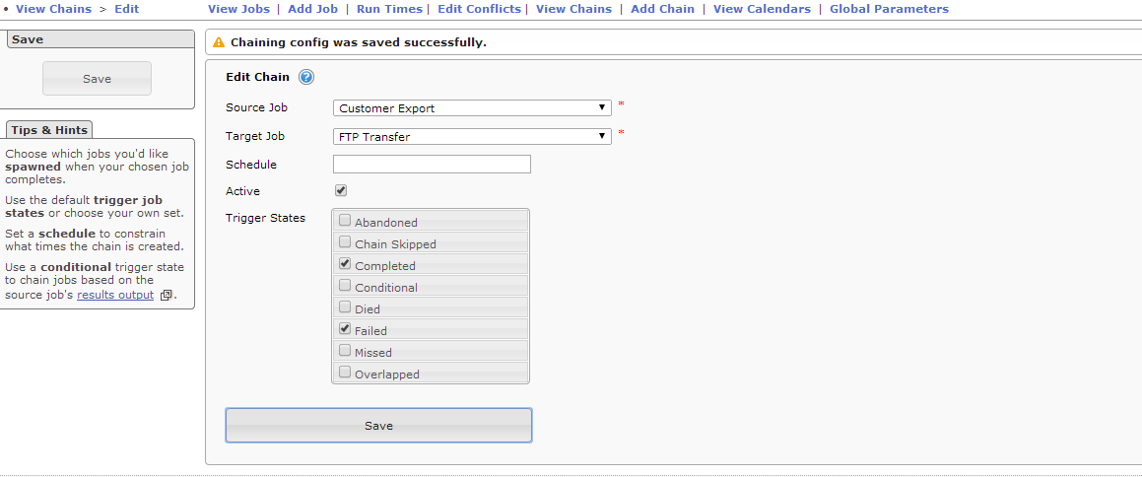Viewport: 1142px width, 477px height.
Task: Uncheck the Completed trigger state
Action: point(345,265)
